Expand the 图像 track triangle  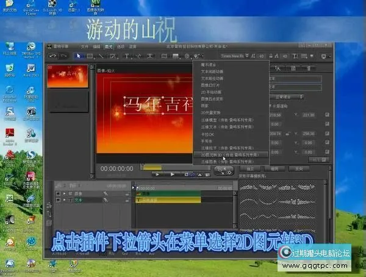(x=65, y=193)
